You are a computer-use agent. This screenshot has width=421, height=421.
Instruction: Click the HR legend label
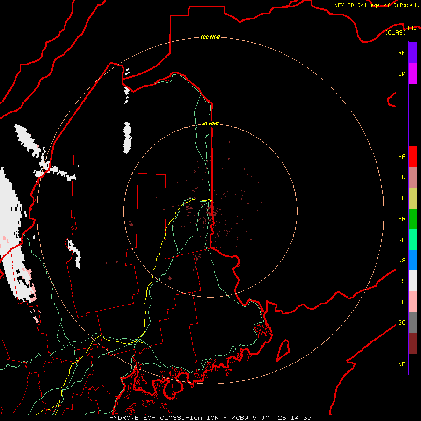click(x=401, y=219)
